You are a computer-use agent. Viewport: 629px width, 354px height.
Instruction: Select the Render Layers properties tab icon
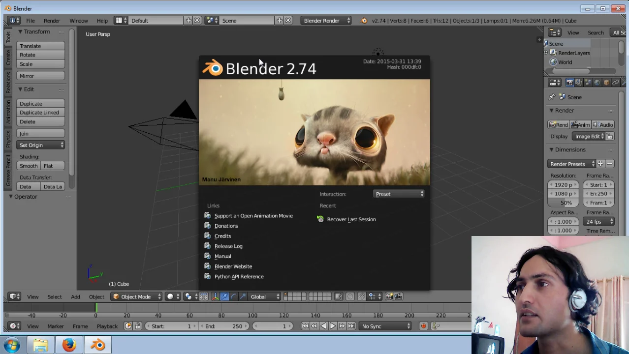click(x=578, y=83)
